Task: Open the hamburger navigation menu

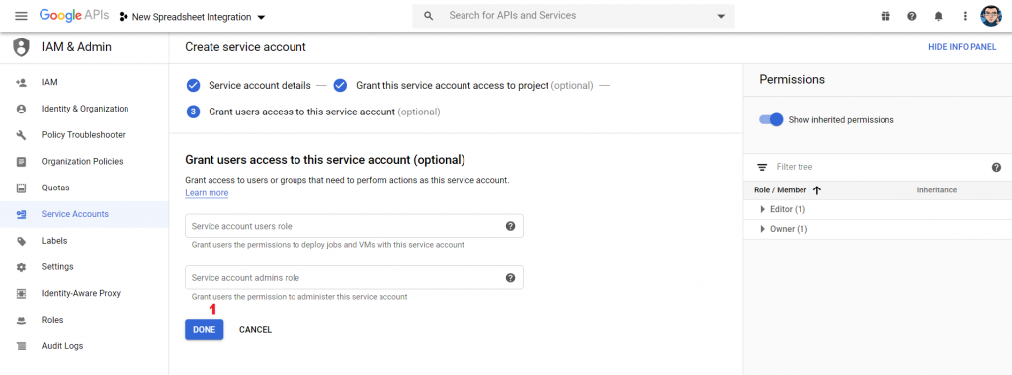Action: click(21, 16)
